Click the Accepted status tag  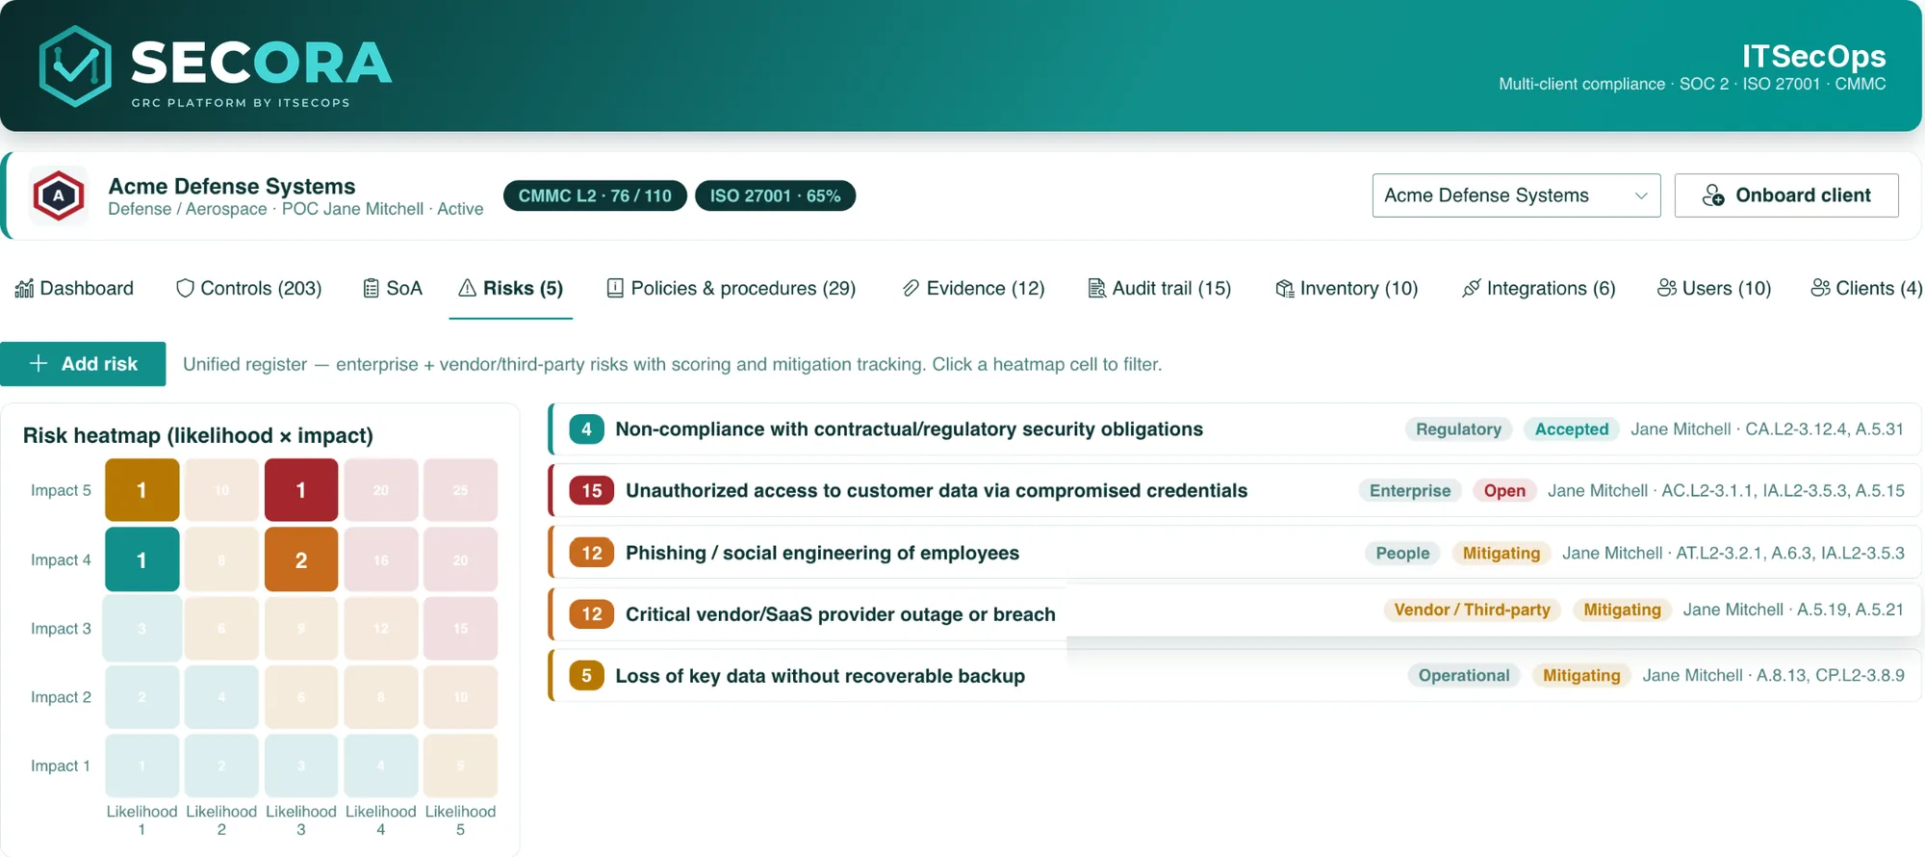click(1572, 429)
